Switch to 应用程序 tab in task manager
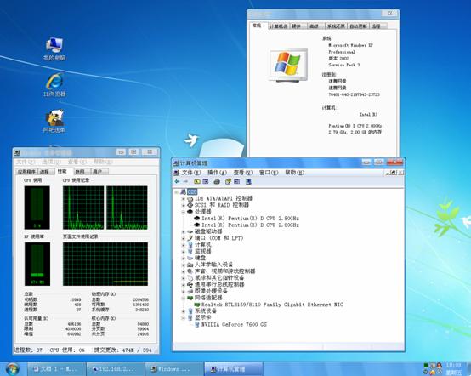Viewport: 471px width, 376px height. [26, 172]
